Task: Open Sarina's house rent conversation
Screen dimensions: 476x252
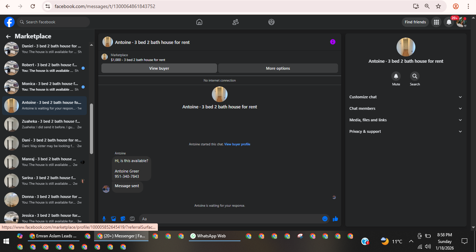Action: [45, 181]
